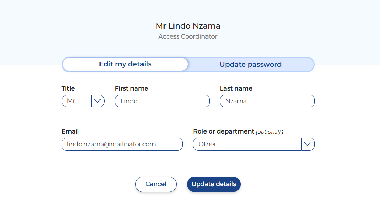380x202 pixels.
Task: Switch to the Edit my details tab
Action: click(x=125, y=64)
